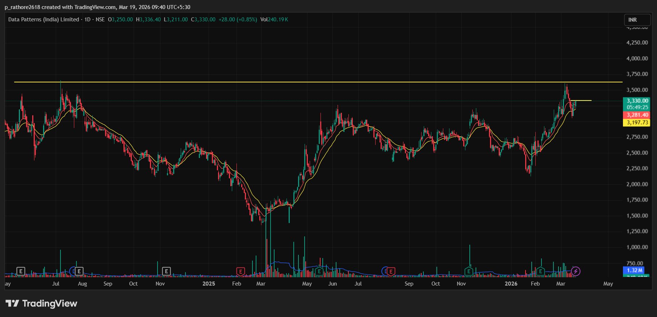Click the red earnings marker near Feb 2025
This screenshot has height=317, width=657.
coord(240,271)
